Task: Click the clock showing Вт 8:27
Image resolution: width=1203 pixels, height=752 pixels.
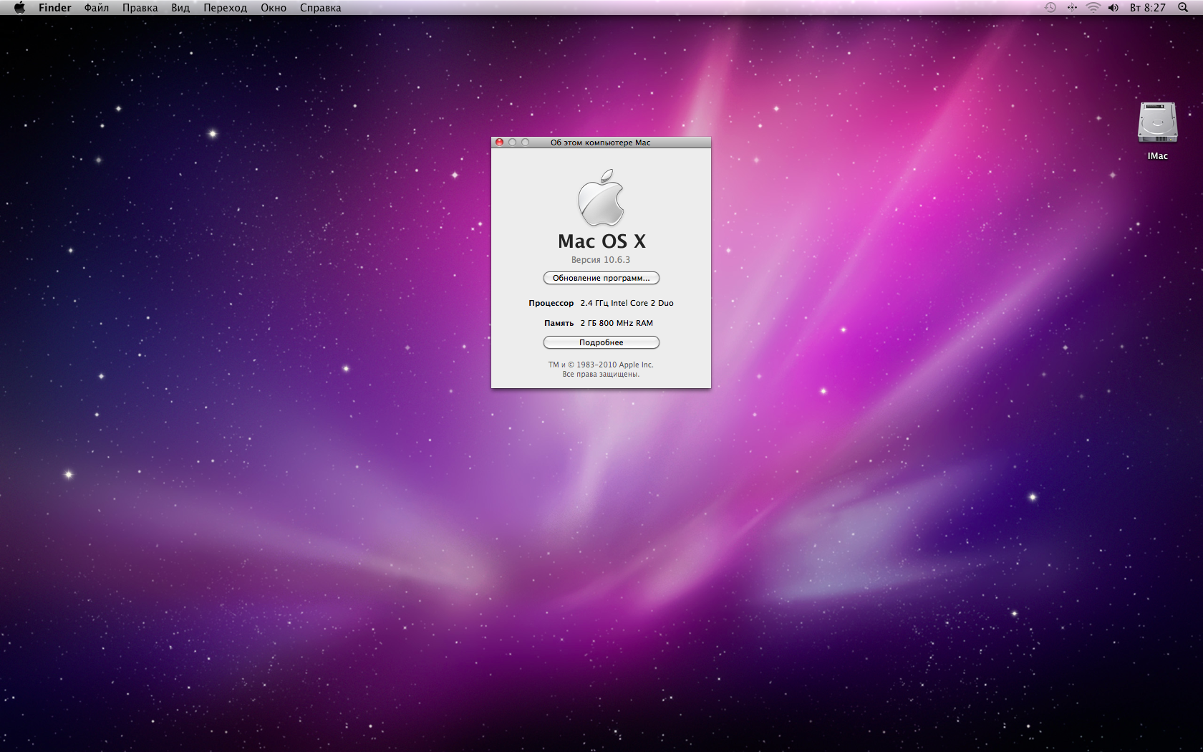Action: (1148, 8)
